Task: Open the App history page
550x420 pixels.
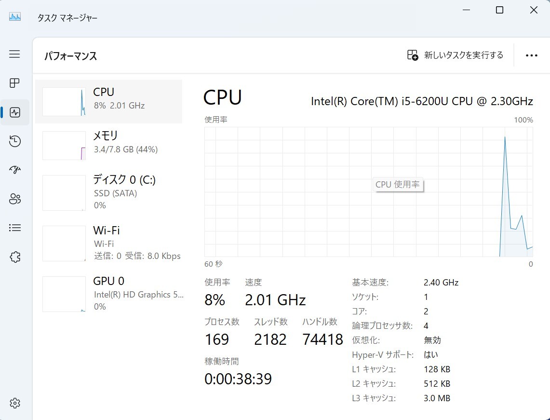Action: (x=14, y=141)
